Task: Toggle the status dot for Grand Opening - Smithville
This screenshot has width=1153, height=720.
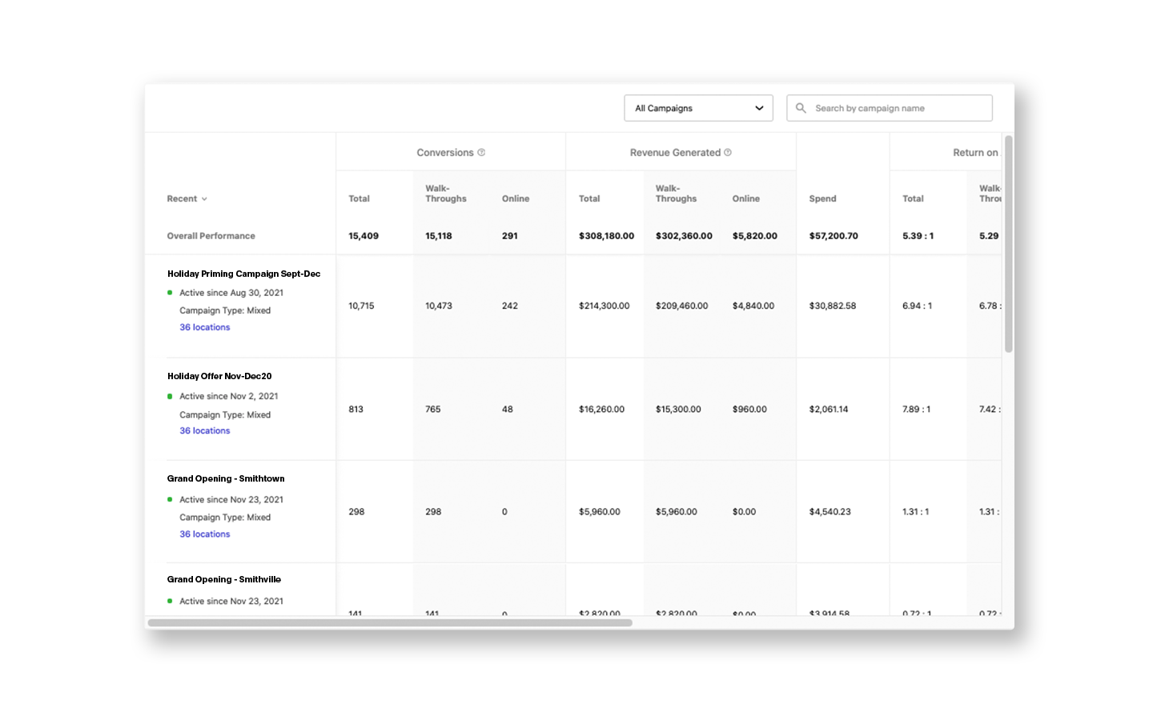Action: (x=169, y=601)
